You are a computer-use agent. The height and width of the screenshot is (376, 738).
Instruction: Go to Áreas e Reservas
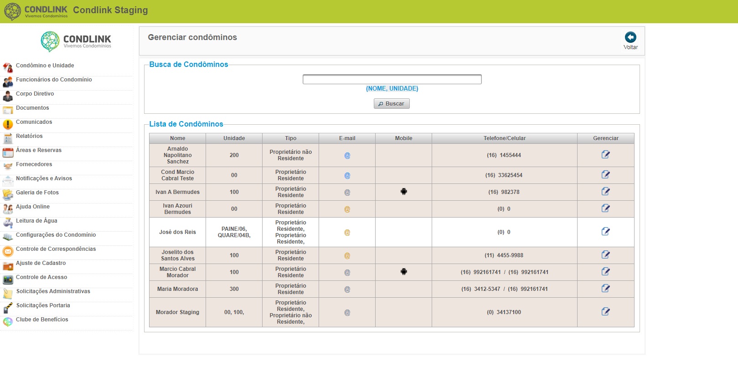(x=38, y=150)
